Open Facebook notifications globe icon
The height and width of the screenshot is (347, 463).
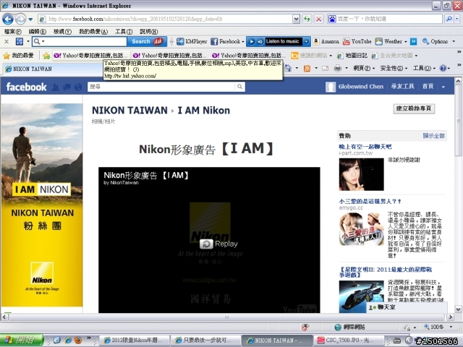coord(78,87)
